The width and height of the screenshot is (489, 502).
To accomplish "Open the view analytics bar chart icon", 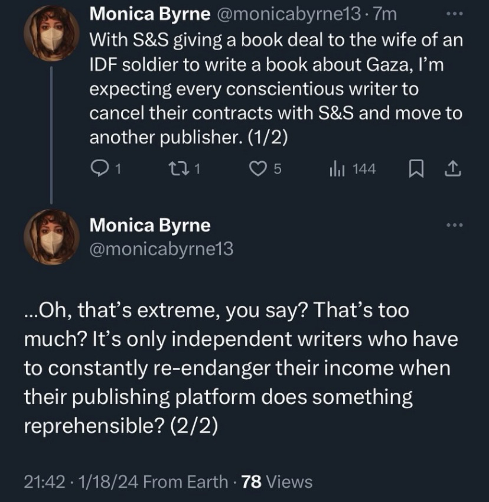I will click(x=336, y=169).
